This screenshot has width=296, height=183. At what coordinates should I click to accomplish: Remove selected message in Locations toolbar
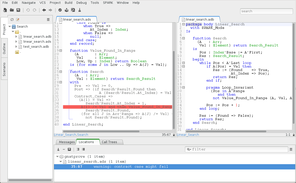click(64, 149)
